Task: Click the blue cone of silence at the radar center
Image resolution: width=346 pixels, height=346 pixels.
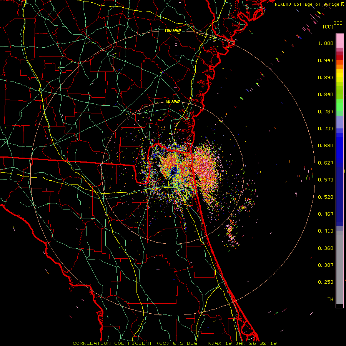Action: [174, 171]
